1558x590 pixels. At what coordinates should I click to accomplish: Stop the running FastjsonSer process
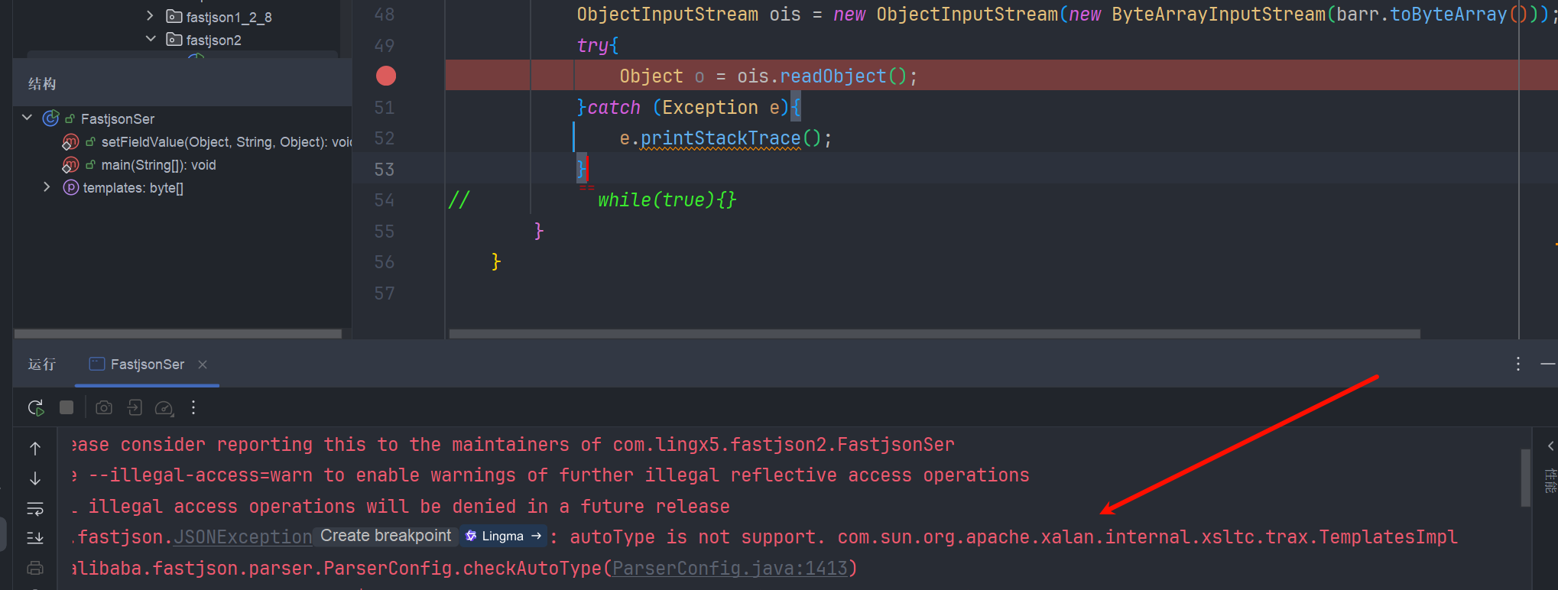67,408
